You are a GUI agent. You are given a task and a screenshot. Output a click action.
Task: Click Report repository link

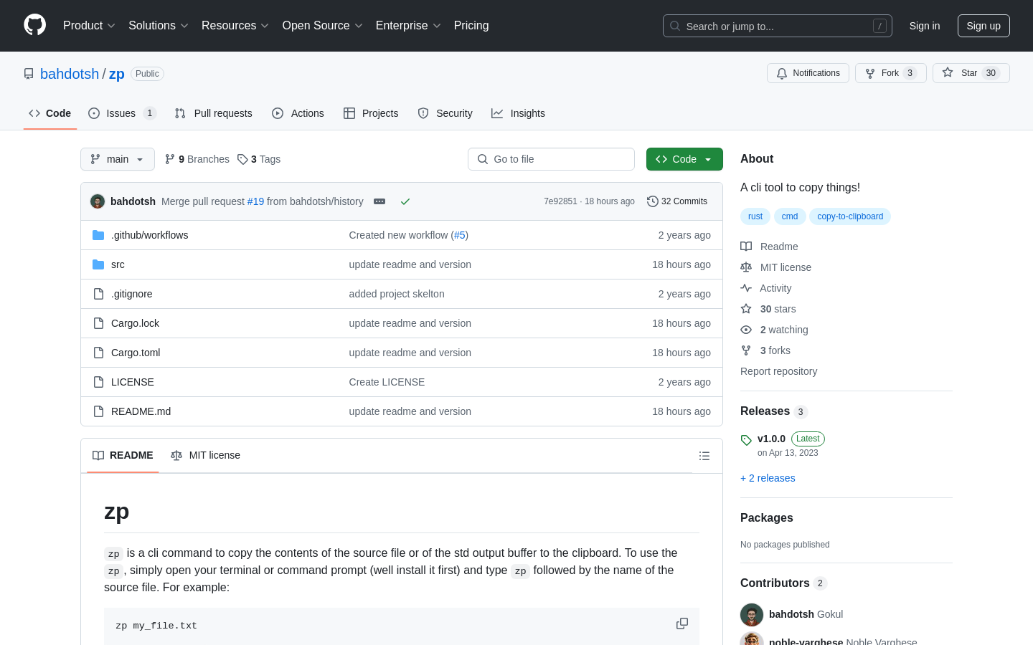coord(778,371)
